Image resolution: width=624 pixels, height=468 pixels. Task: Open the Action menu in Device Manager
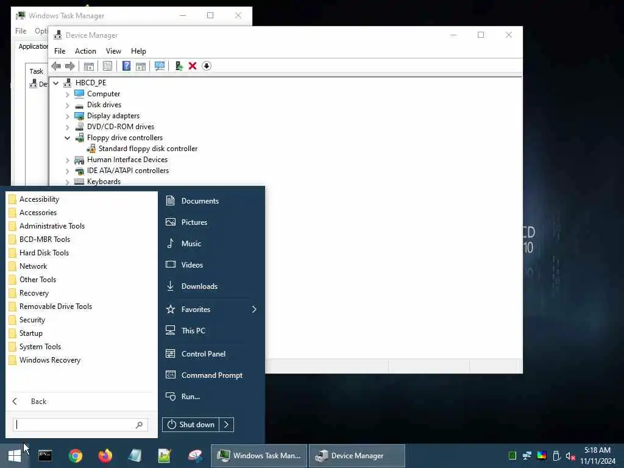[85, 51]
